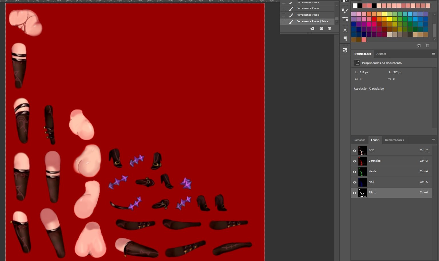439x261 pixels.
Task: Open the Styles fx panel icon
Action: (345, 51)
